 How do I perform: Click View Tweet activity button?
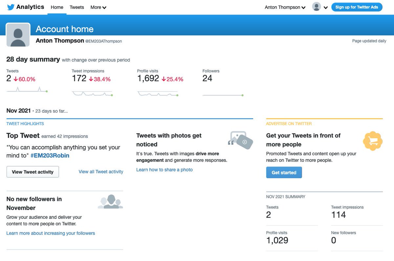(x=33, y=172)
